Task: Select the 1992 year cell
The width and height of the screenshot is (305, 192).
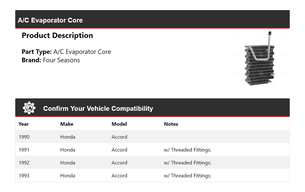Action: click(x=24, y=163)
